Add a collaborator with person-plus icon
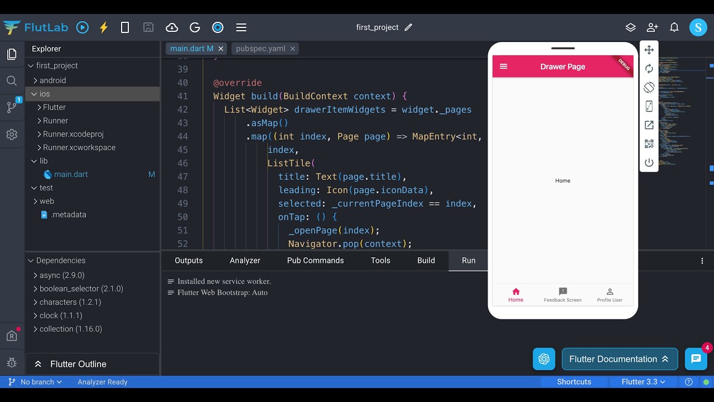This screenshot has width=714, height=402. [x=652, y=27]
